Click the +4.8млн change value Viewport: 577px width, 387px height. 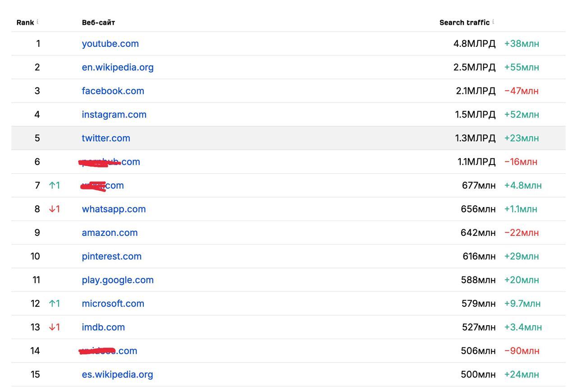coord(523,185)
